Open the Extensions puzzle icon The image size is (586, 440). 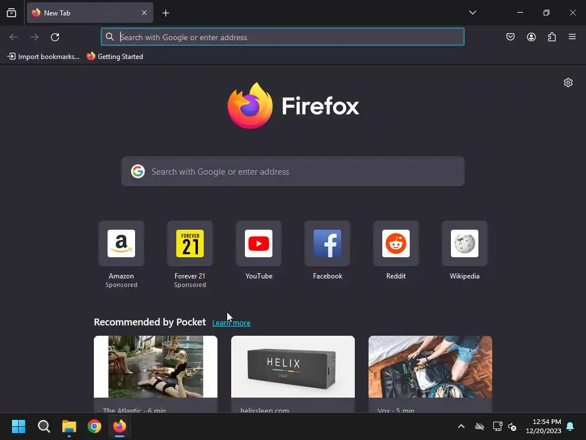552,37
